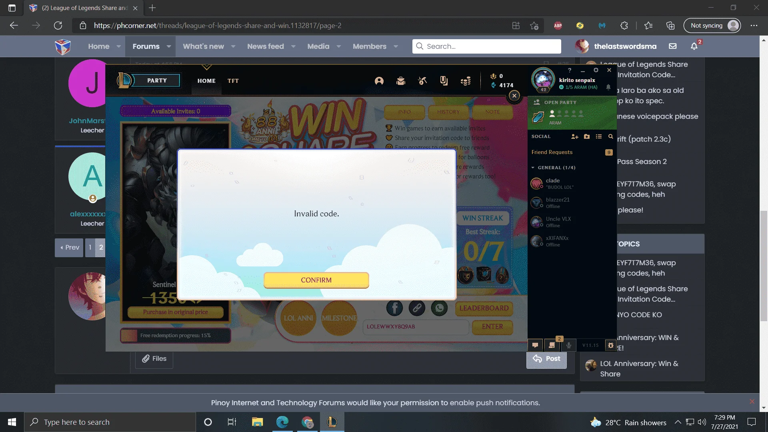Screen dimensions: 768x432
Task: Click the bug report icon
Action: click(x=610, y=345)
